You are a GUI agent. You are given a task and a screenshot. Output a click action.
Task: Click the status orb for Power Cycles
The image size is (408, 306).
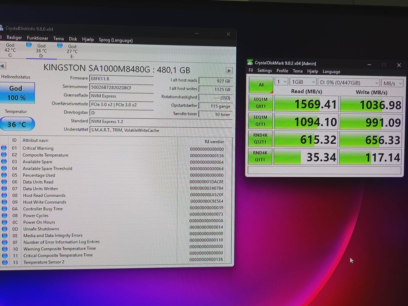click(x=4, y=215)
